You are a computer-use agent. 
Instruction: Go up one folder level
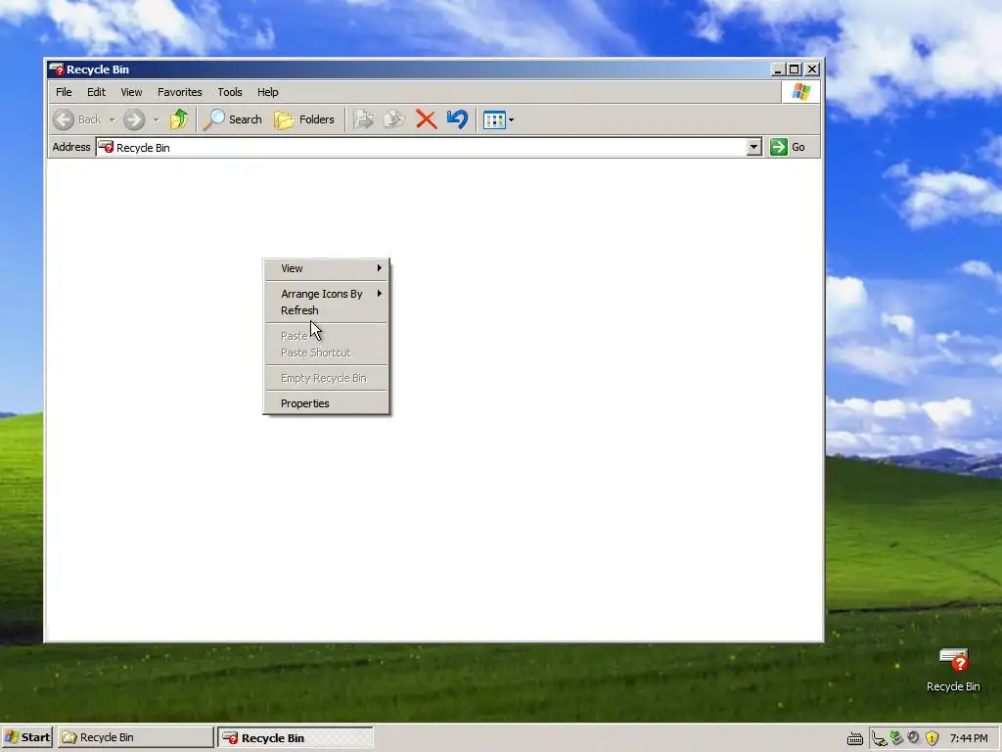(x=179, y=119)
